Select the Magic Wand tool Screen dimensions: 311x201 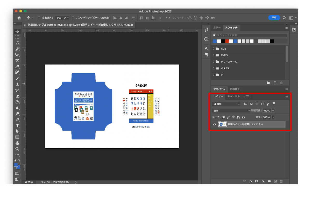click(x=17, y=49)
